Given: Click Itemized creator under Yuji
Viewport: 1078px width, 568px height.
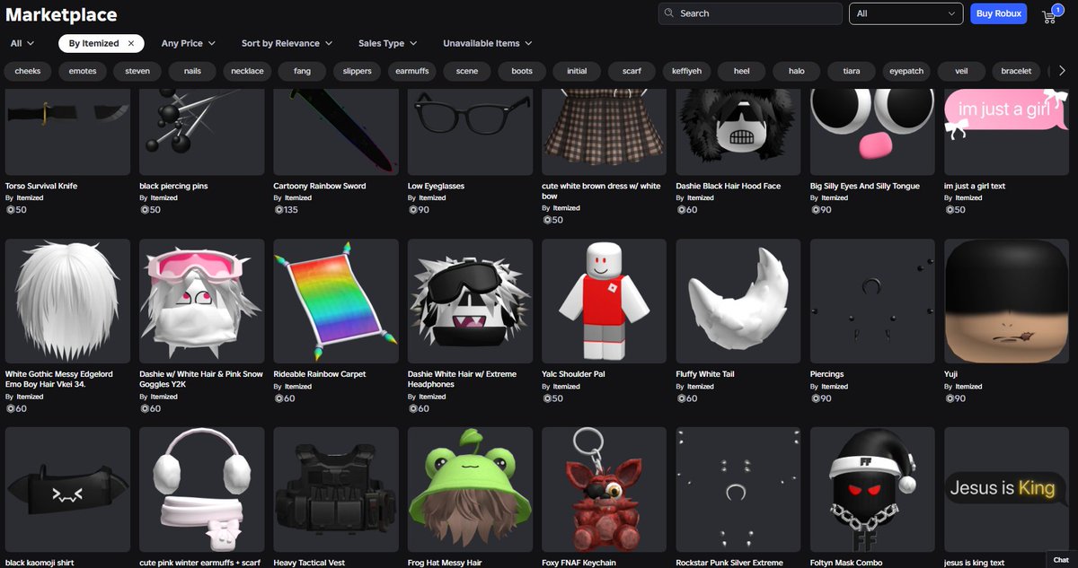Looking at the screenshot, I should pos(968,387).
